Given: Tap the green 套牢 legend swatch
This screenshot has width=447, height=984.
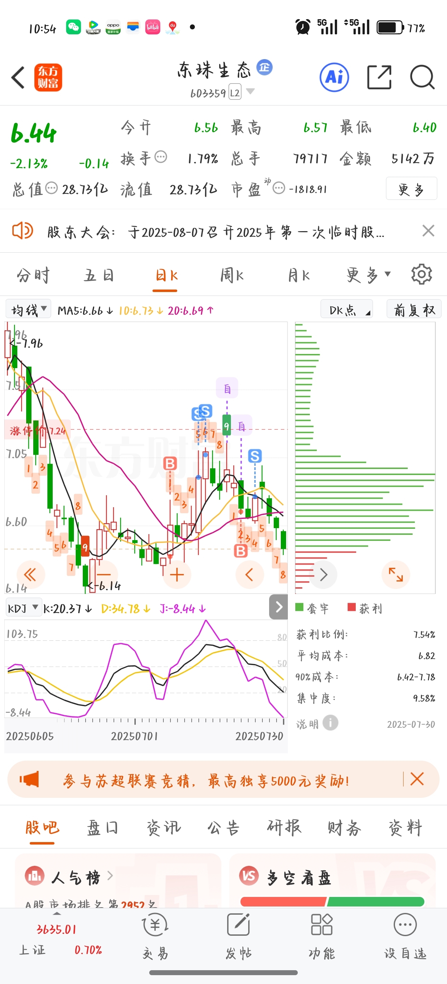Looking at the screenshot, I should click(x=299, y=607).
